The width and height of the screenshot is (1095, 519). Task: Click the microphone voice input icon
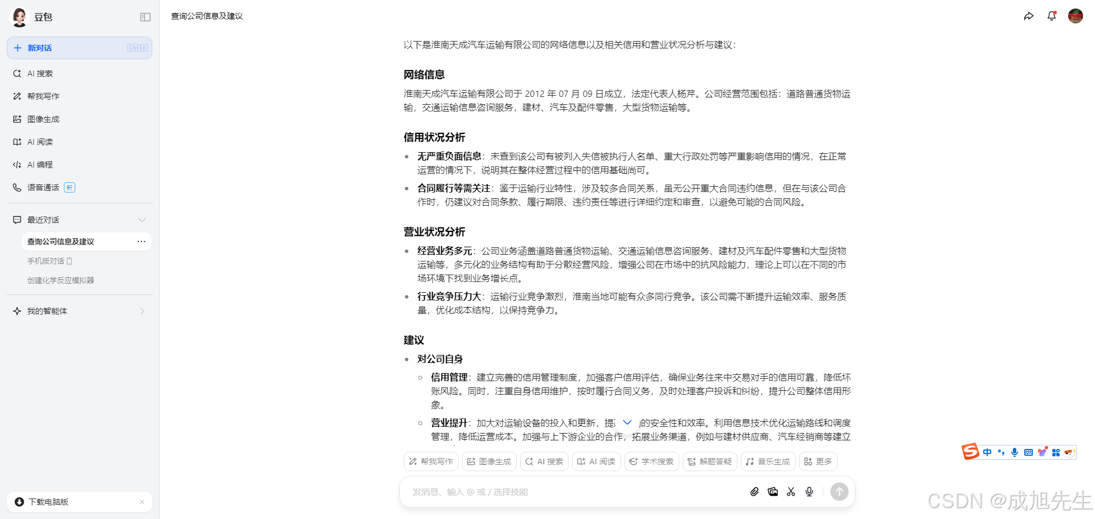click(x=809, y=492)
